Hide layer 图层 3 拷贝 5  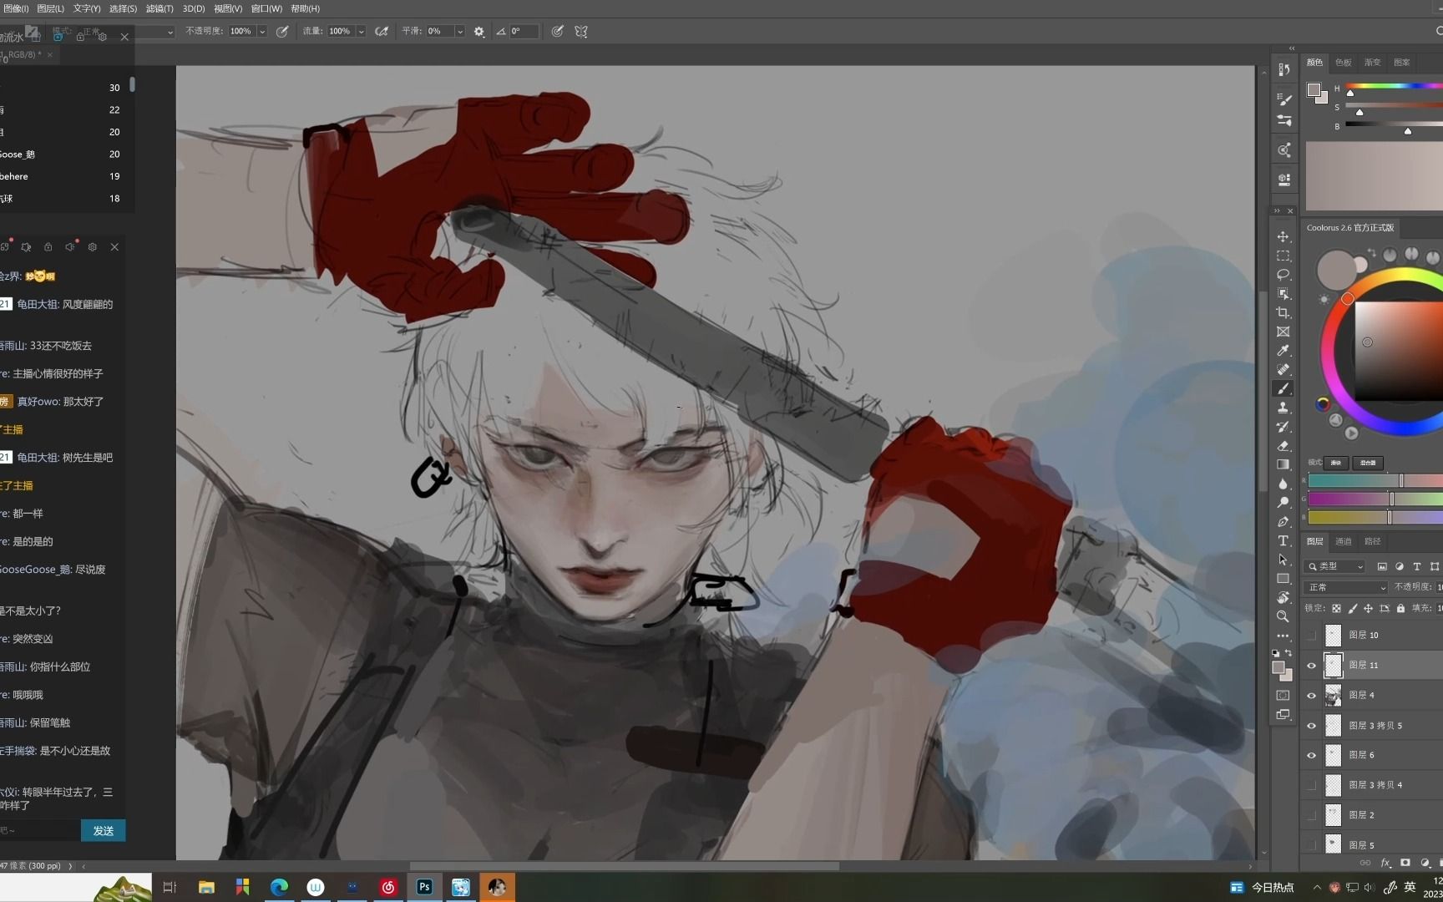(1311, 726)
